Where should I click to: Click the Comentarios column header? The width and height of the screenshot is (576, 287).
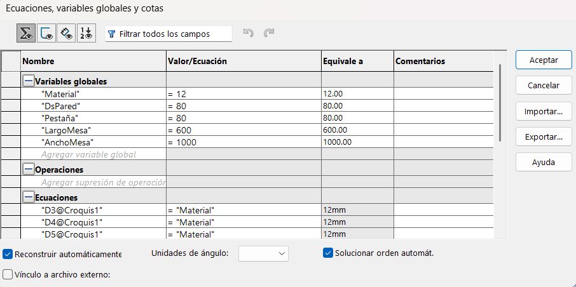pos(443,62)
